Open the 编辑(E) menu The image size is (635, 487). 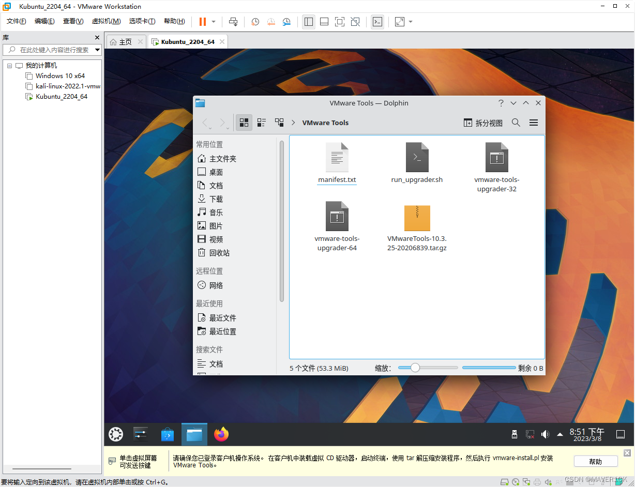[44, 21]
